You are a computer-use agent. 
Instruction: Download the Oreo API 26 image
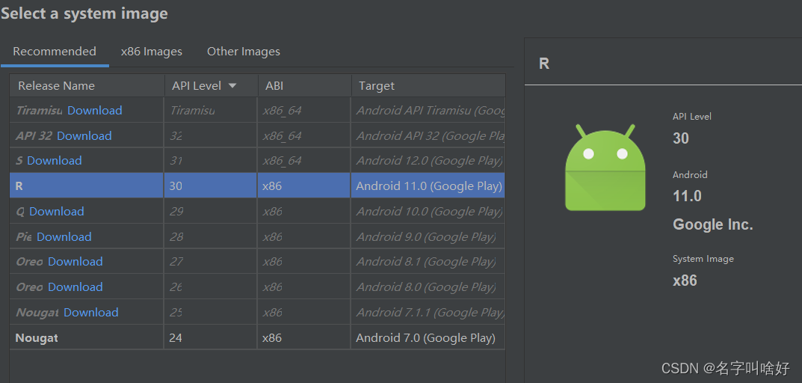(75, 287)
